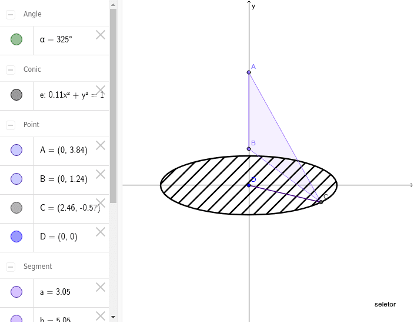Select the conic equation 0.11x² + y² = 1
This screenshot has width=414, height=323.
click(x=76, y=95)
